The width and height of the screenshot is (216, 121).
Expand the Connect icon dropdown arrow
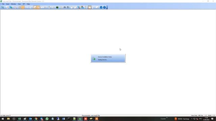coord(5,7)
